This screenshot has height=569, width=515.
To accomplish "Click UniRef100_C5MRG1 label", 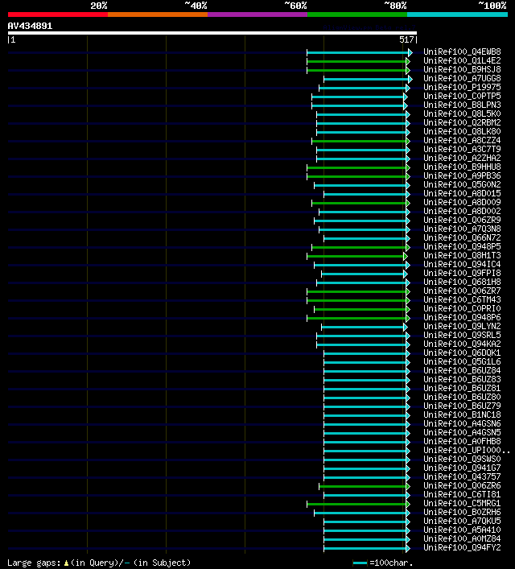I will [x=462, y=503].
